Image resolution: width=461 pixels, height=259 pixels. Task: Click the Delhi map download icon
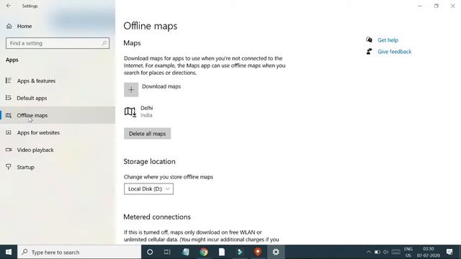pyautogui.click(x=130, y=112)
